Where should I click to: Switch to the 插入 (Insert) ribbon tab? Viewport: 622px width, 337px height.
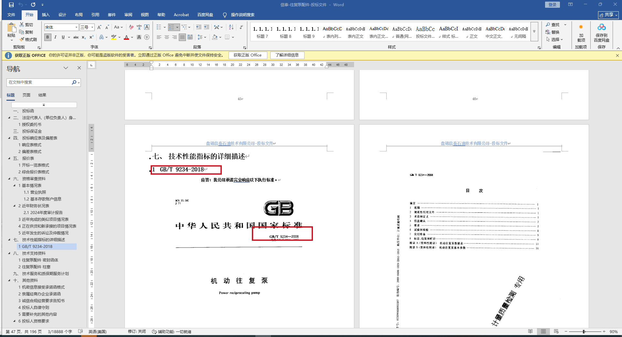tap(46, 15)
